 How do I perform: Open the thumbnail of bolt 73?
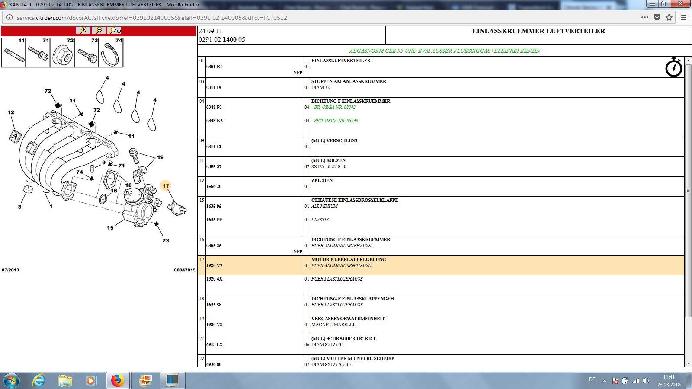pyautogui.click(x=87, y=52)
